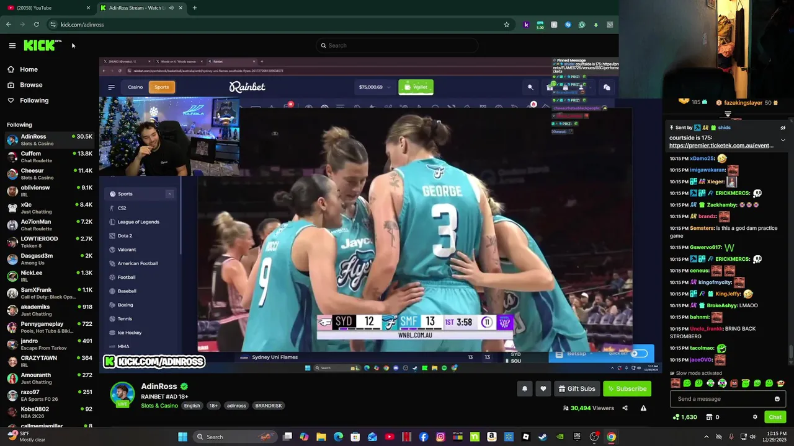
Task: Expand the Betslip panel in stream
Action: pos(577,354)
